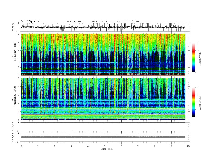The height and width of the screenshot is (164, 212).
Task: Click time axis tick label "1"
Action: [x=38, y=146]
